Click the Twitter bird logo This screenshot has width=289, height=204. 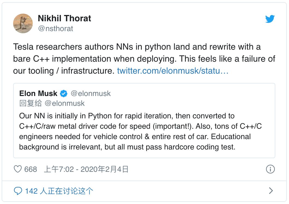pyautogui.click(x=270, y=19)
